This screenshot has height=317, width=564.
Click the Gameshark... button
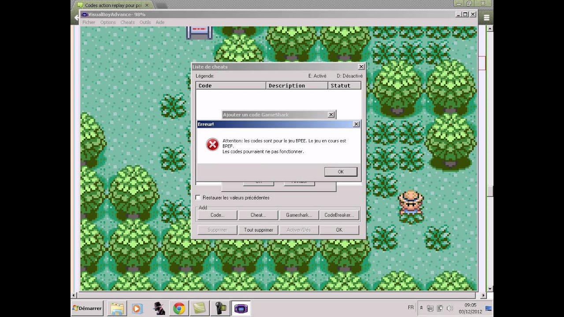299,215
